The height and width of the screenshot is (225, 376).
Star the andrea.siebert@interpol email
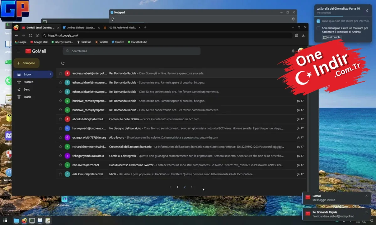[60, 73]
